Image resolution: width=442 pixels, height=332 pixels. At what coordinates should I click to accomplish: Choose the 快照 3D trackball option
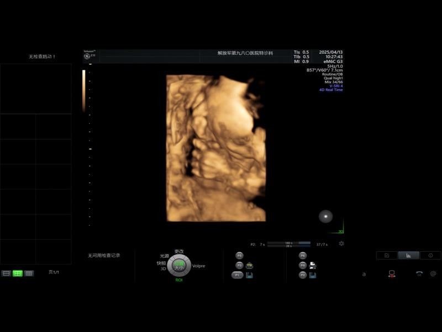coord(161,266)
